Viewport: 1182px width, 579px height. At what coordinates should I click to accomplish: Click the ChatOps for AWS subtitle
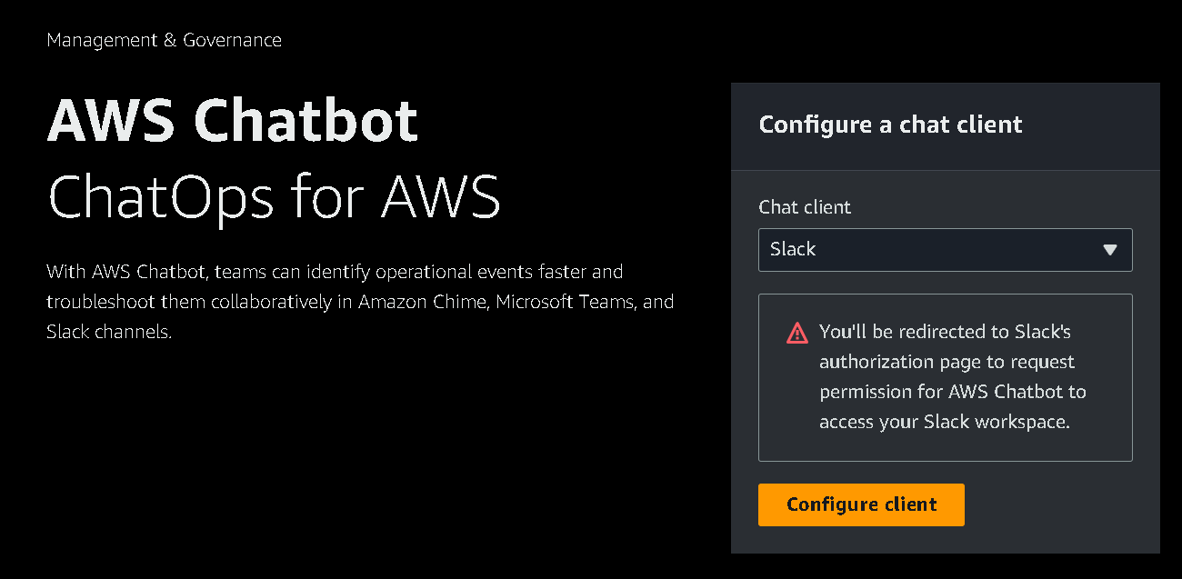(x=273, y=196)
